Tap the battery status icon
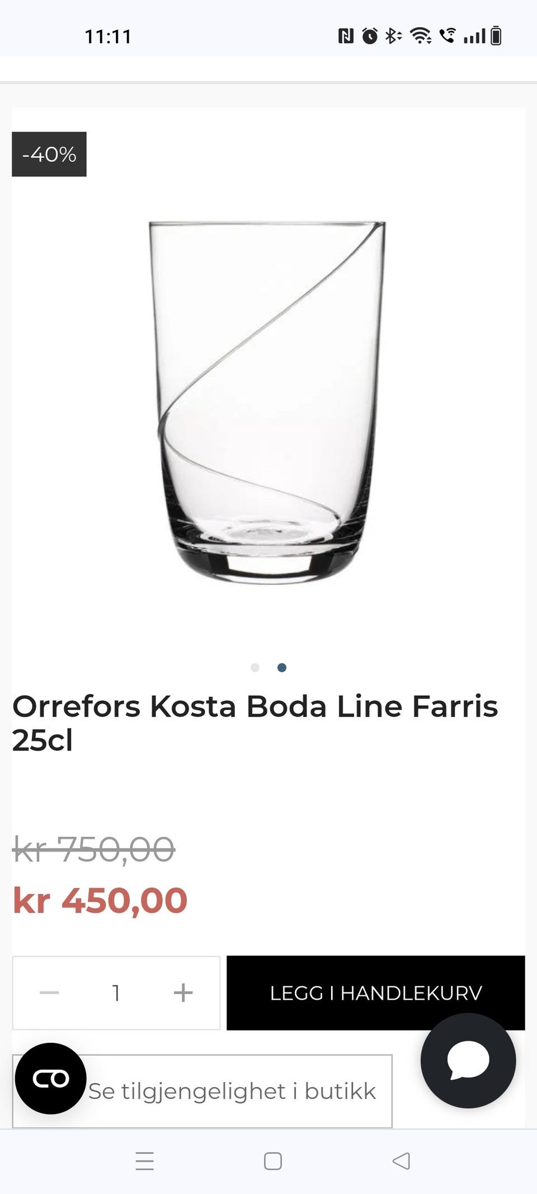The image size is (537, 1194). (496, 36)
